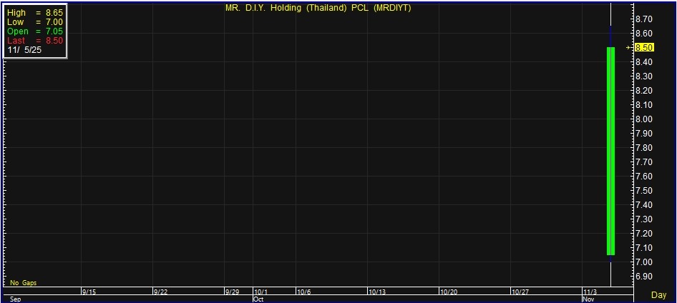Click the 7.50 price axis label
The height and width of the screenshot is (303, 677).
tap(644, 191)
